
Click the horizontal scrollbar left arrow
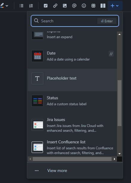pyautogui.click(x=30, y=159)
